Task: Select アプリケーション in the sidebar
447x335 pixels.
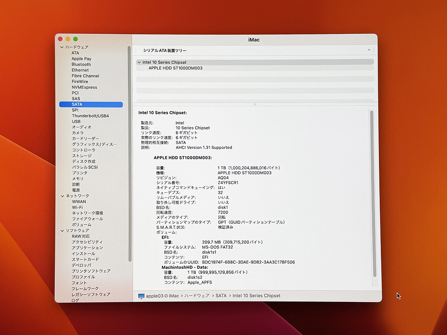Action: pyautogui.click(x=87, y=248)
